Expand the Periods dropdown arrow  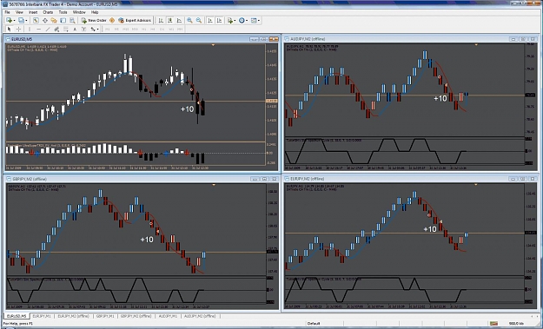tap(247, 21)
